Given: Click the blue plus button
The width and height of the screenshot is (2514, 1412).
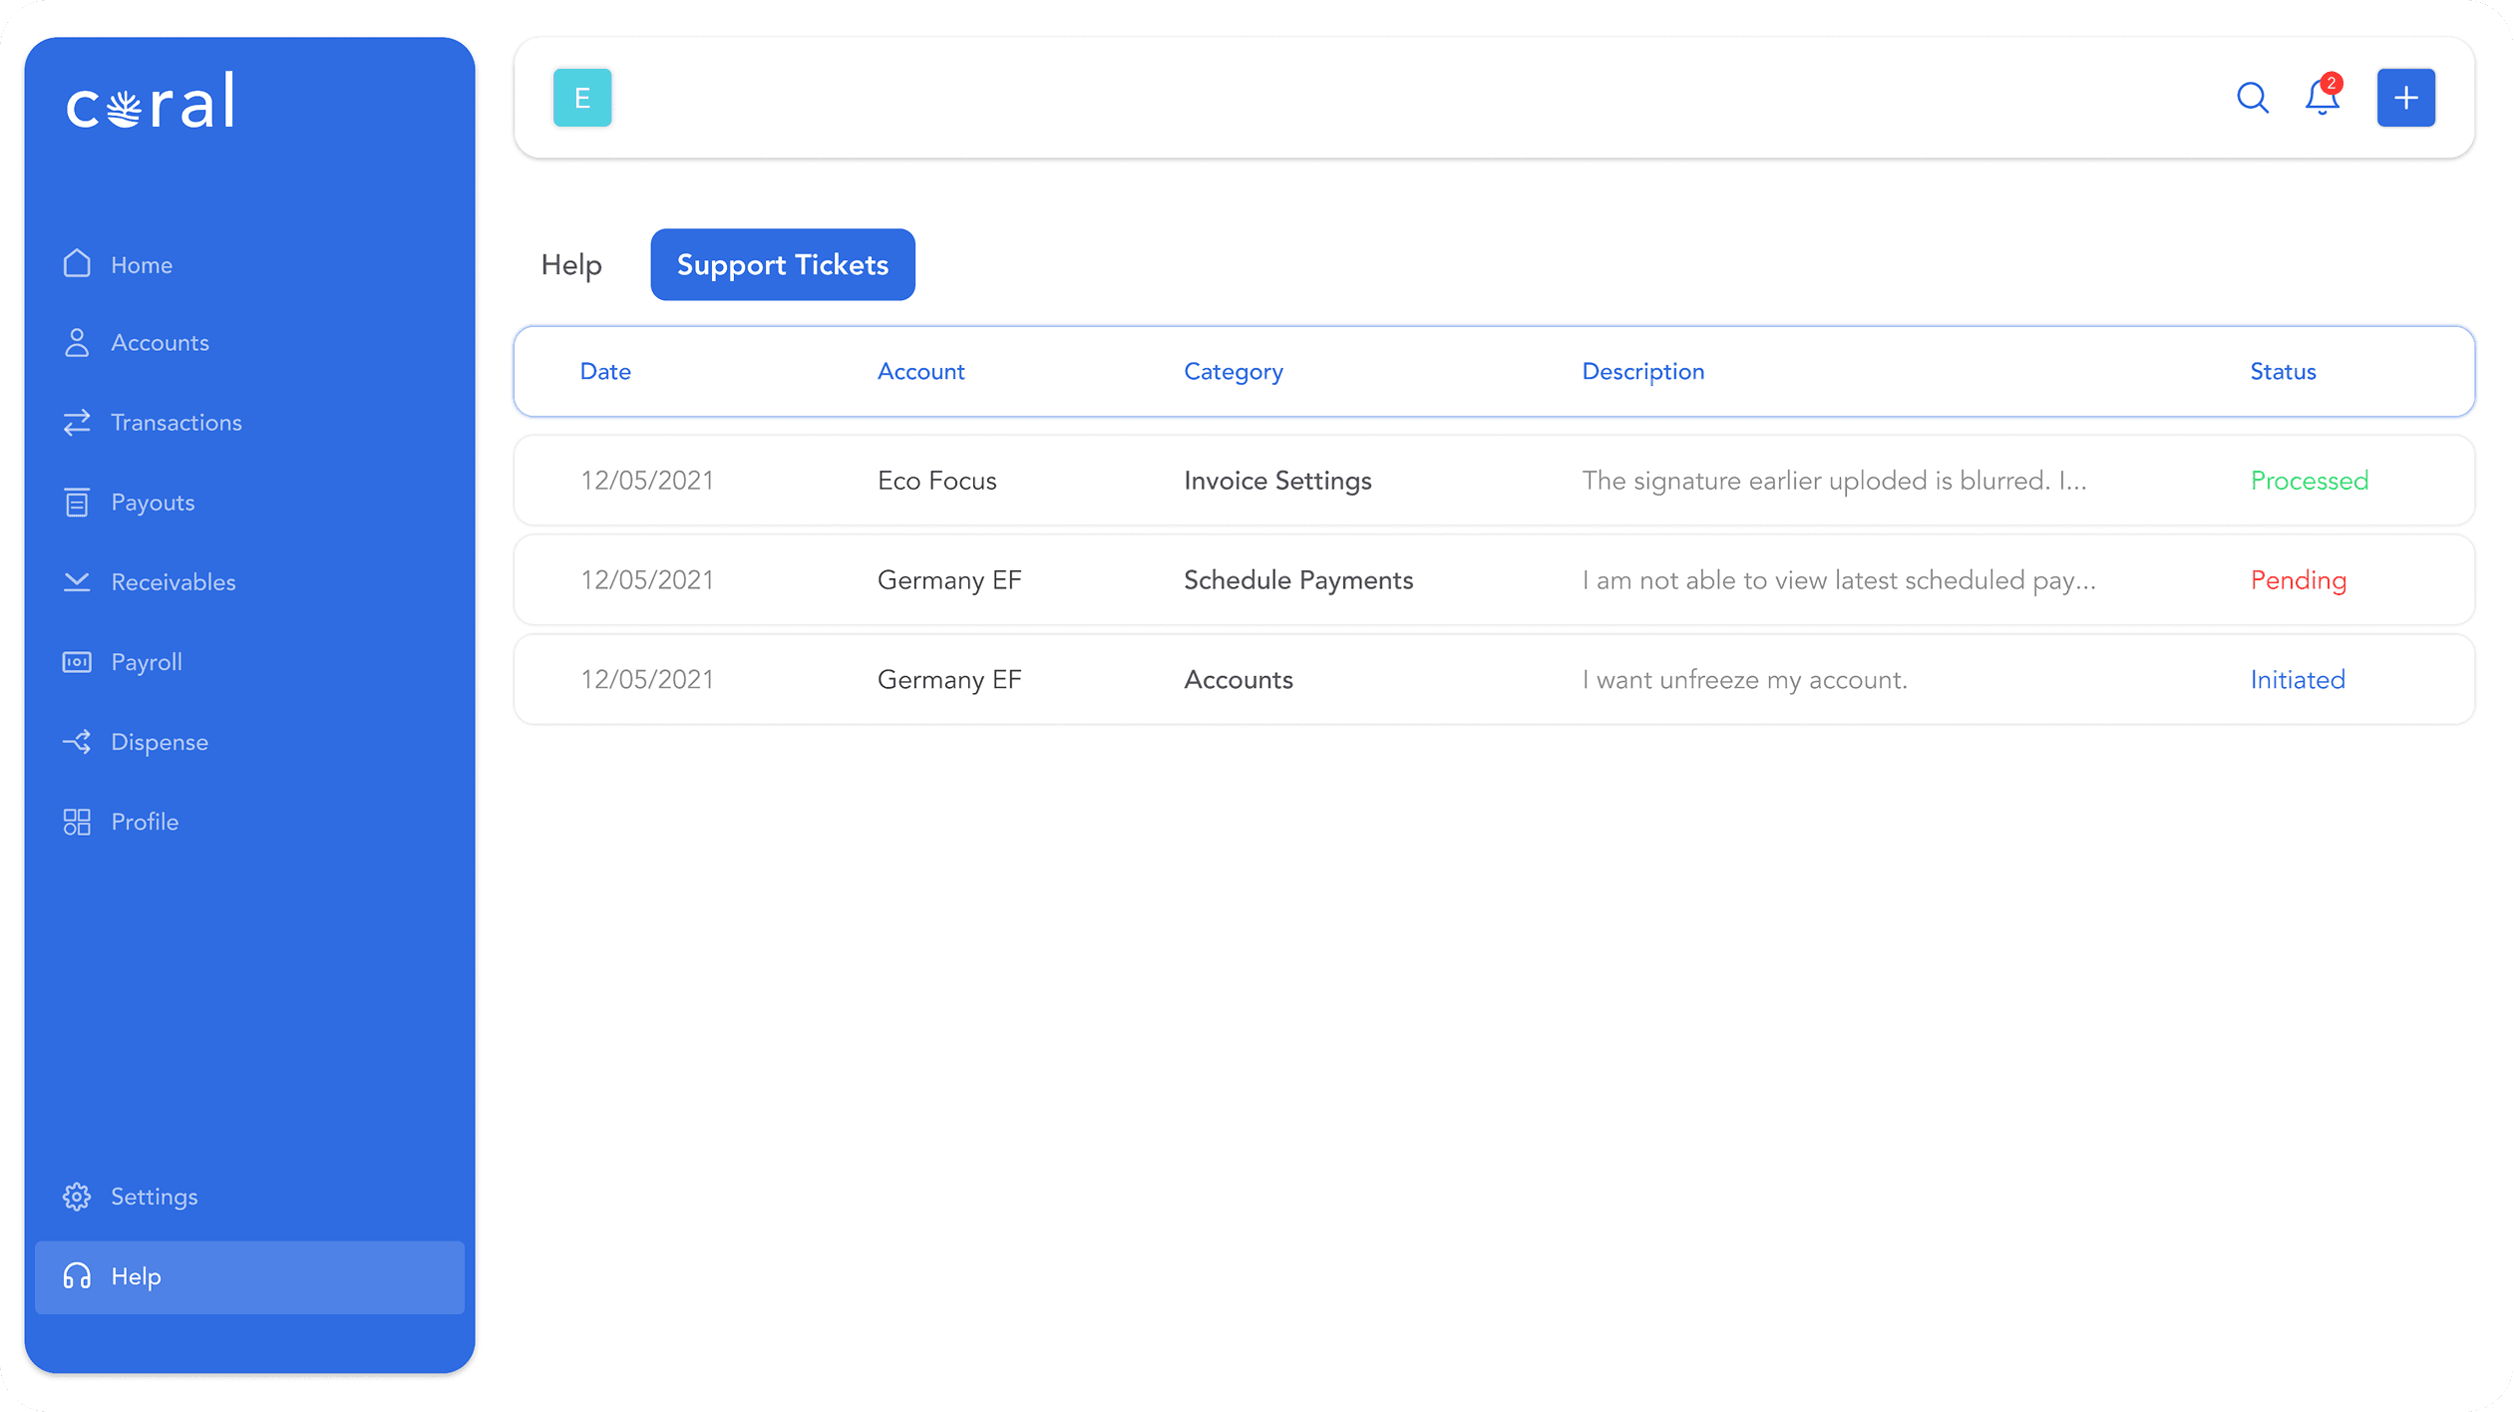Looking at the screenshot, I should pyautogui.click(x=2405, y=98).
